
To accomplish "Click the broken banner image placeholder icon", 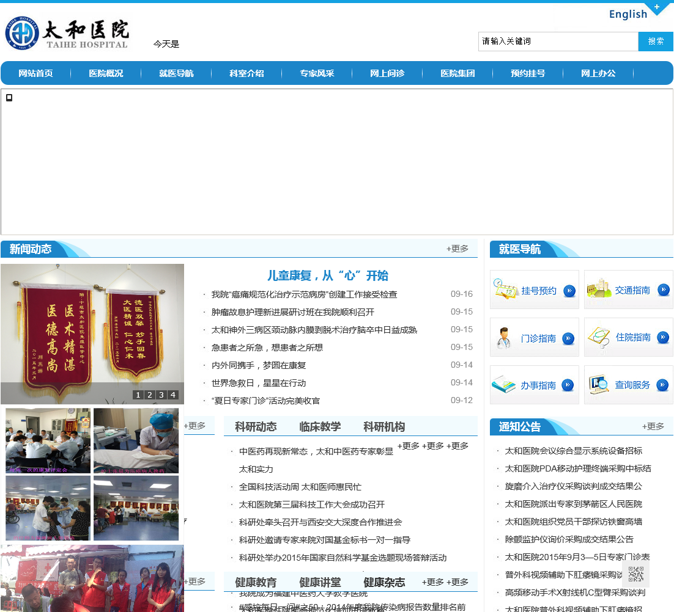I will (x=9, y=98).
